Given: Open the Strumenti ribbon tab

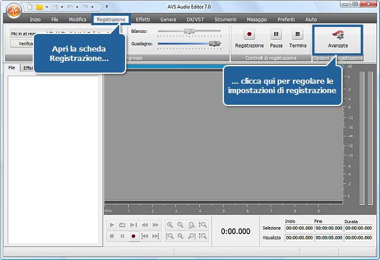Looking at the screenshot, I should [x=226, y=19].
